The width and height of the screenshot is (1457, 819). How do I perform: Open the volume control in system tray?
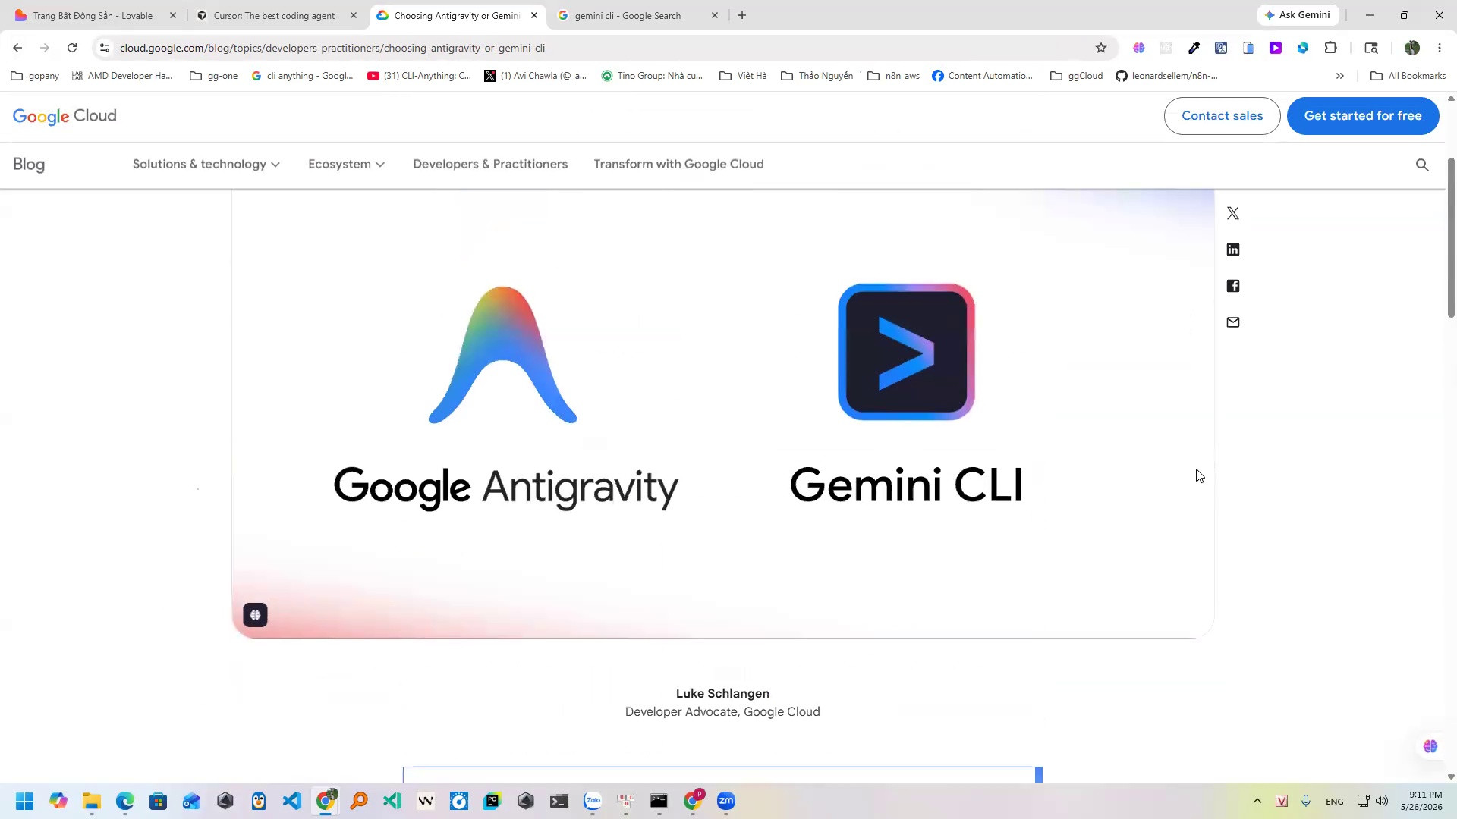(x=1382, y=802)
